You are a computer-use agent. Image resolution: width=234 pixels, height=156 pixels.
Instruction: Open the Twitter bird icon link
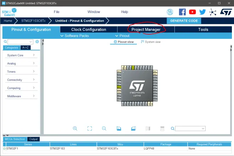(202, 12)
